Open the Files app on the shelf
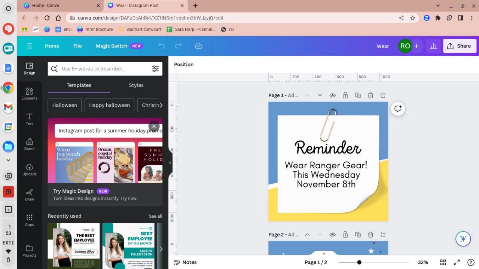479x269 pixels. 8,146
